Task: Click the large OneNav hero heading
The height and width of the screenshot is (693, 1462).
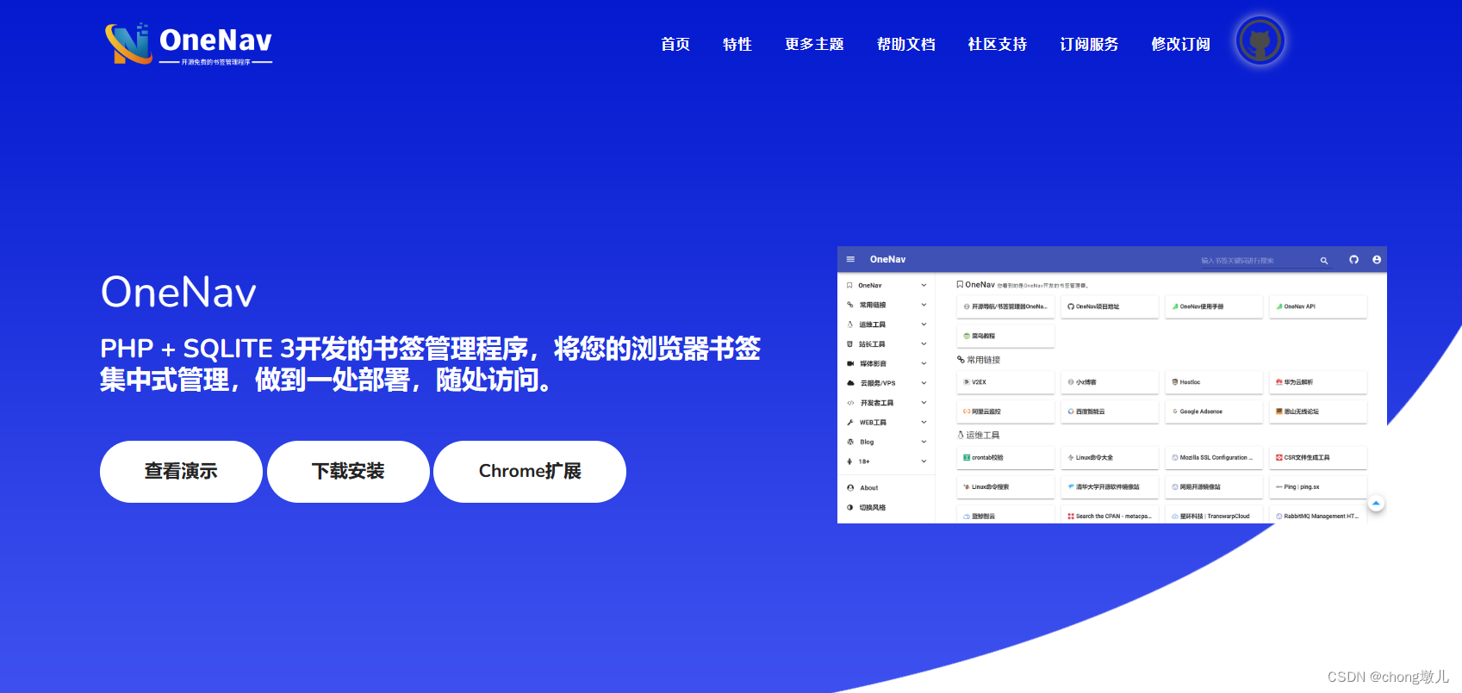Action: [x=178, y=292]
